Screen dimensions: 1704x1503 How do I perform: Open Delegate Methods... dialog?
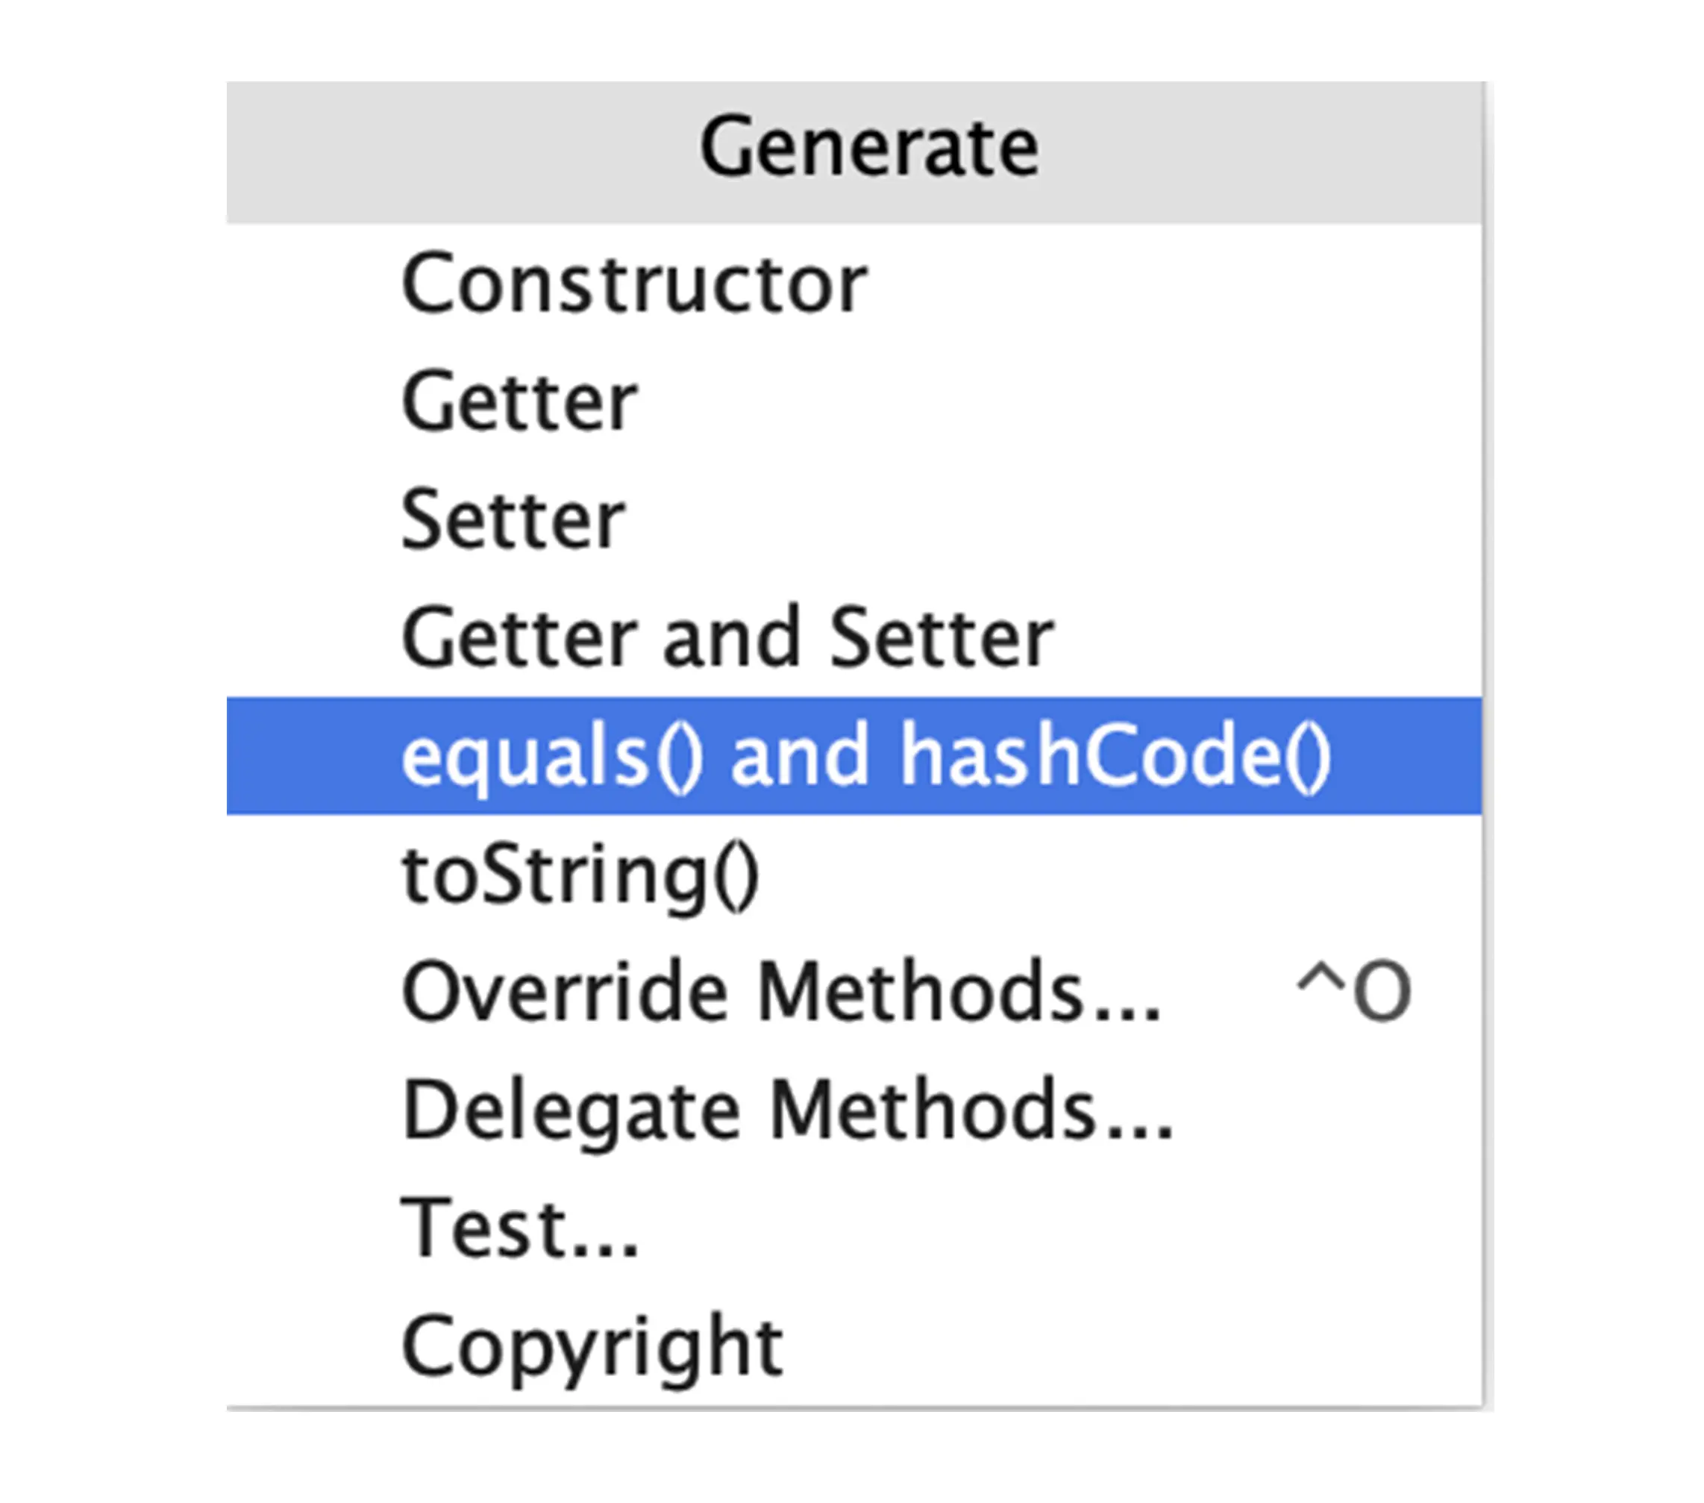(853, 1110)
